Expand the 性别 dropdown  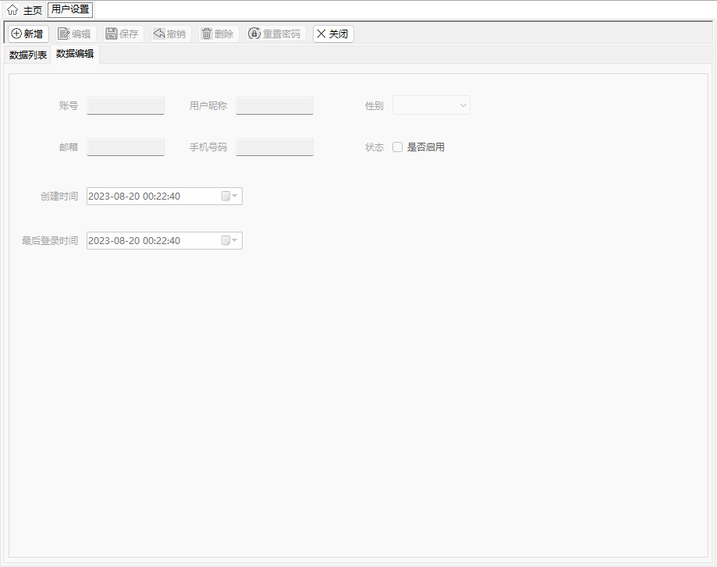pos(463,105)
